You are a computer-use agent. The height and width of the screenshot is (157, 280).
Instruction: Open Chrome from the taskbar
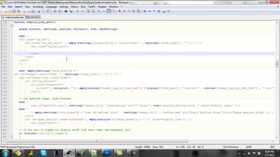tap(18, 153)
